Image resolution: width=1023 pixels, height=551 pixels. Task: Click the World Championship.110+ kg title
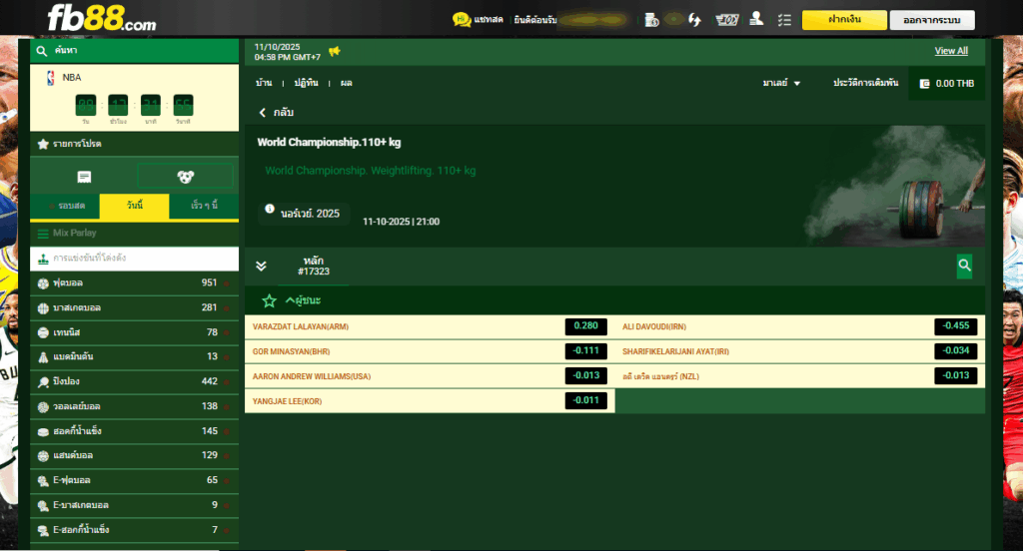pos(329,142)
